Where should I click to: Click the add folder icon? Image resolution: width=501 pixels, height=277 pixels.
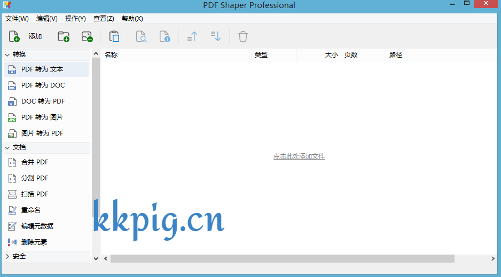64,36
